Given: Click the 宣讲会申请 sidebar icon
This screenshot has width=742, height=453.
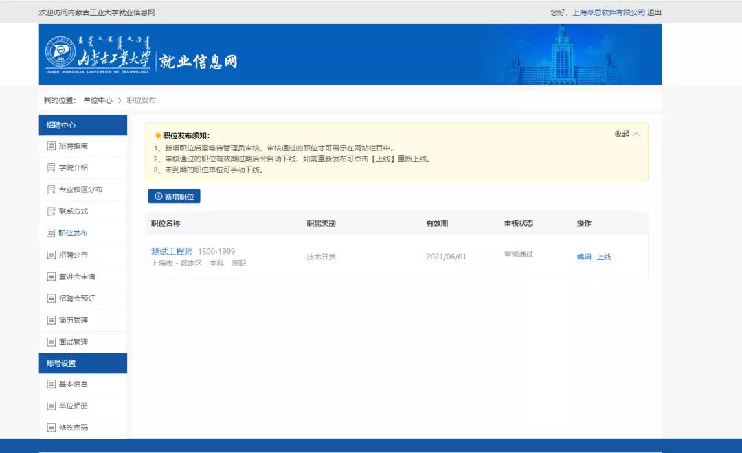Looking at the screenshot, I should [x=51, y=277].
